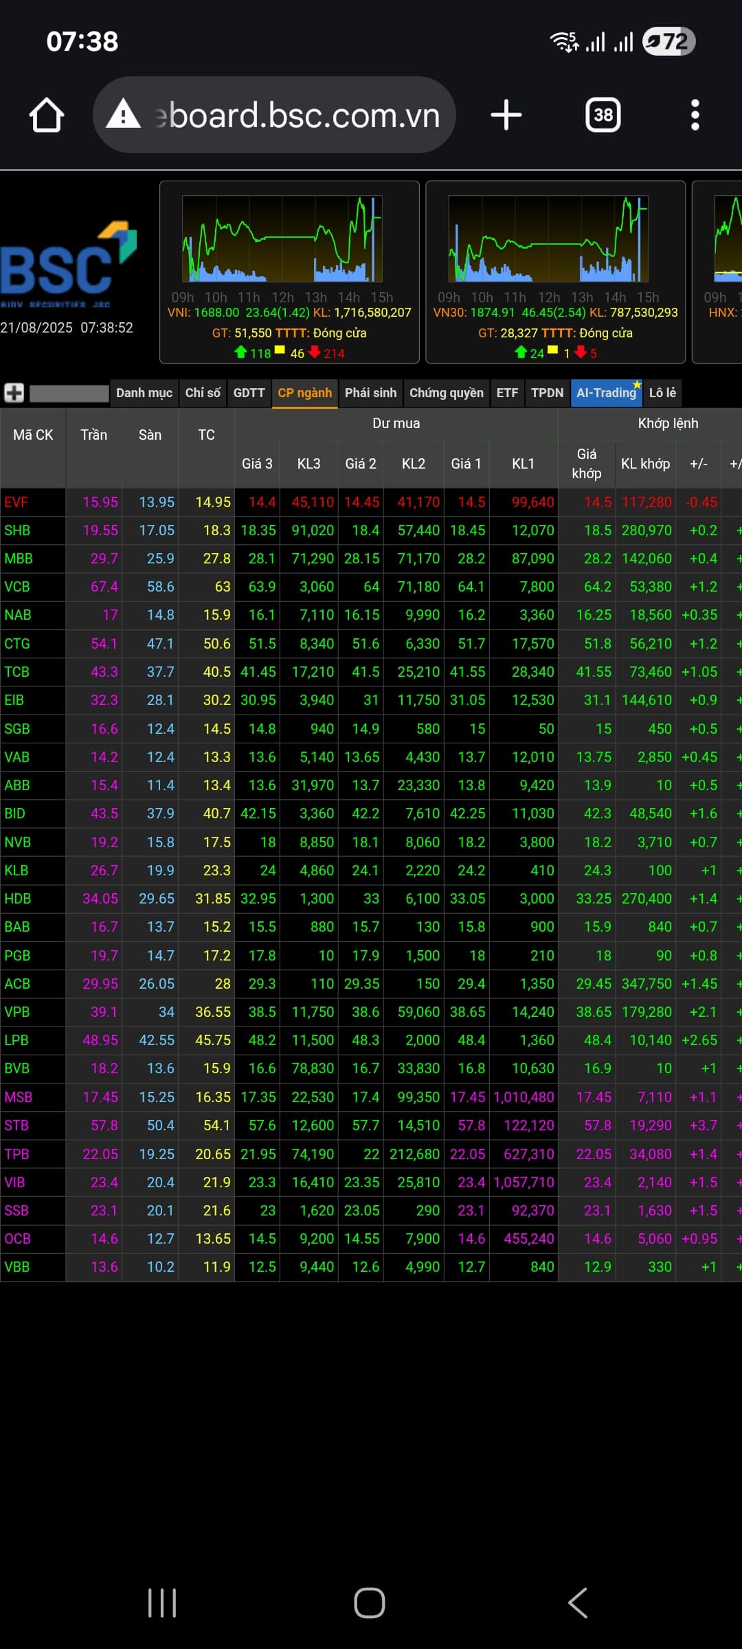Select the TCB stock code

coord(16,672)
